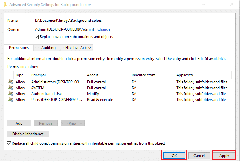Click the Apply button
The width and height of the screenshot is (240, 162).
tap(224, 155)
